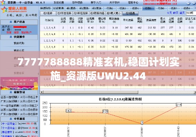Open the 任5和值走势 sub-tab

pyautogui.click(x=81, y=13)
